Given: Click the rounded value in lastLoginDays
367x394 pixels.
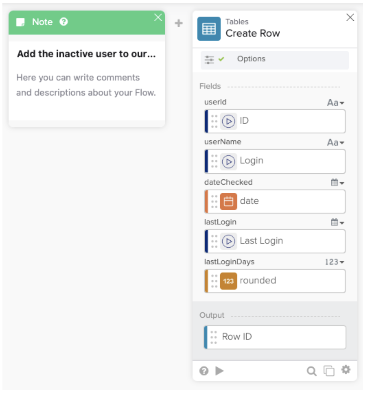Looking at the screenshot, I should [x=258, y=281].
